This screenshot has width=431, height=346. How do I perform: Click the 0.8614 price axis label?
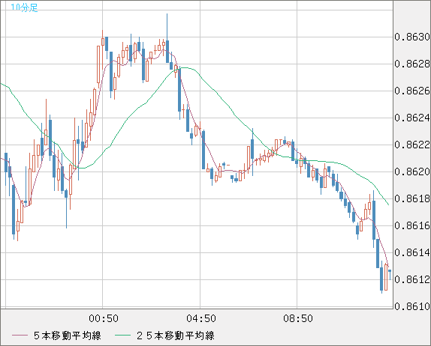(412, 253)
